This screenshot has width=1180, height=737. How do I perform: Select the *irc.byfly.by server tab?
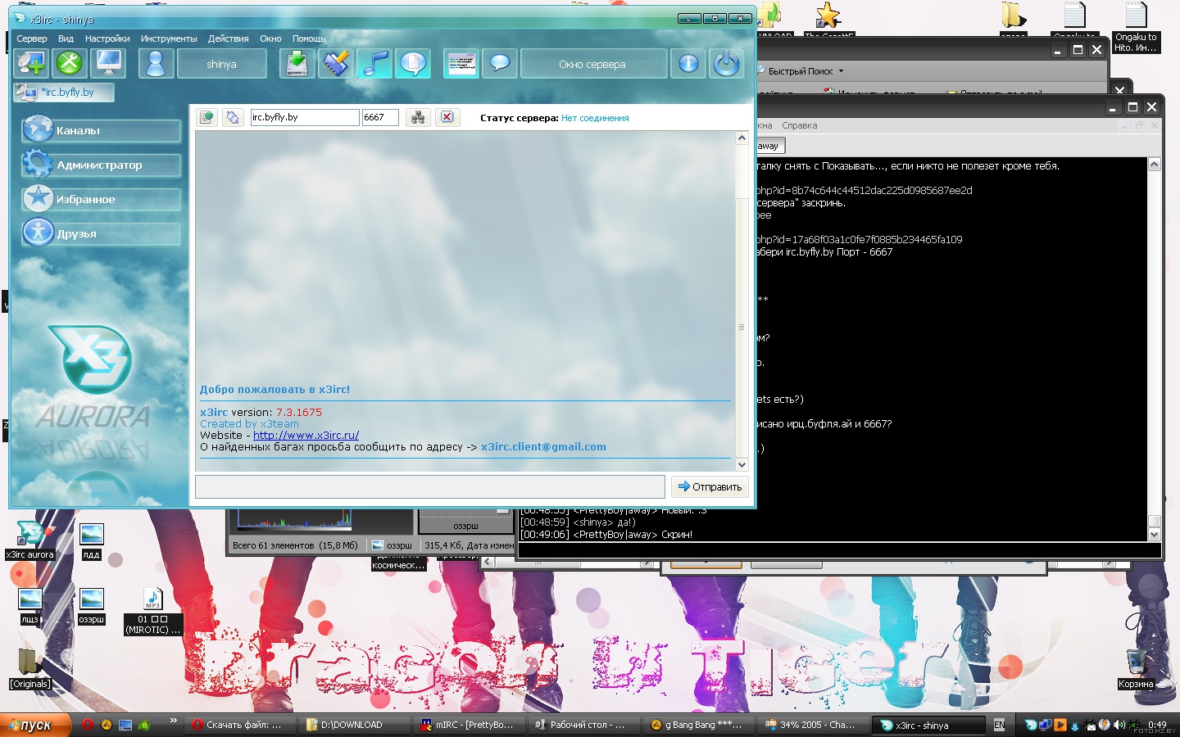tap(64, 93)
